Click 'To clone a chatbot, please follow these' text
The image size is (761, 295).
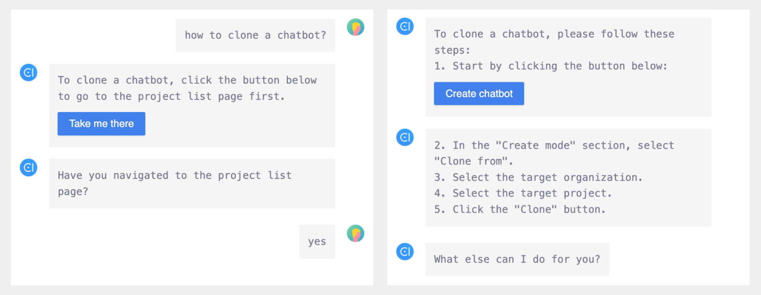click(554, 34)
